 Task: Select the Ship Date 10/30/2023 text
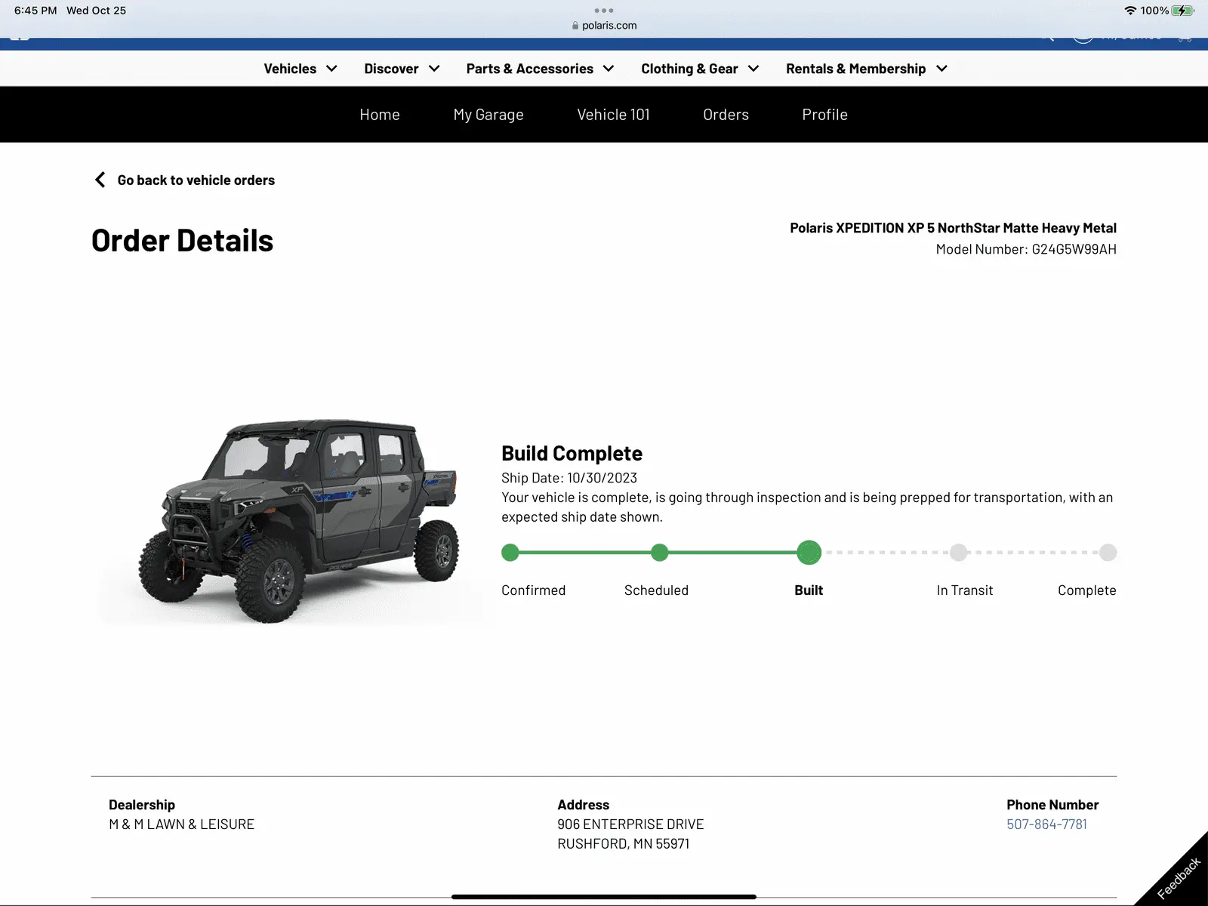(x=569, y=478)
